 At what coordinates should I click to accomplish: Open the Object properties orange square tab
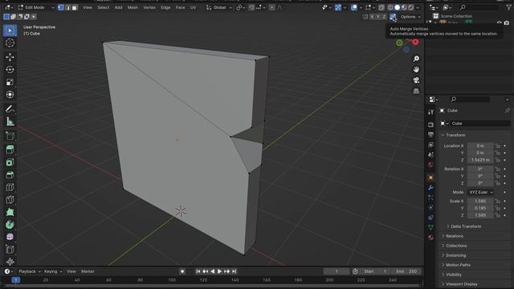coord(430,177)
